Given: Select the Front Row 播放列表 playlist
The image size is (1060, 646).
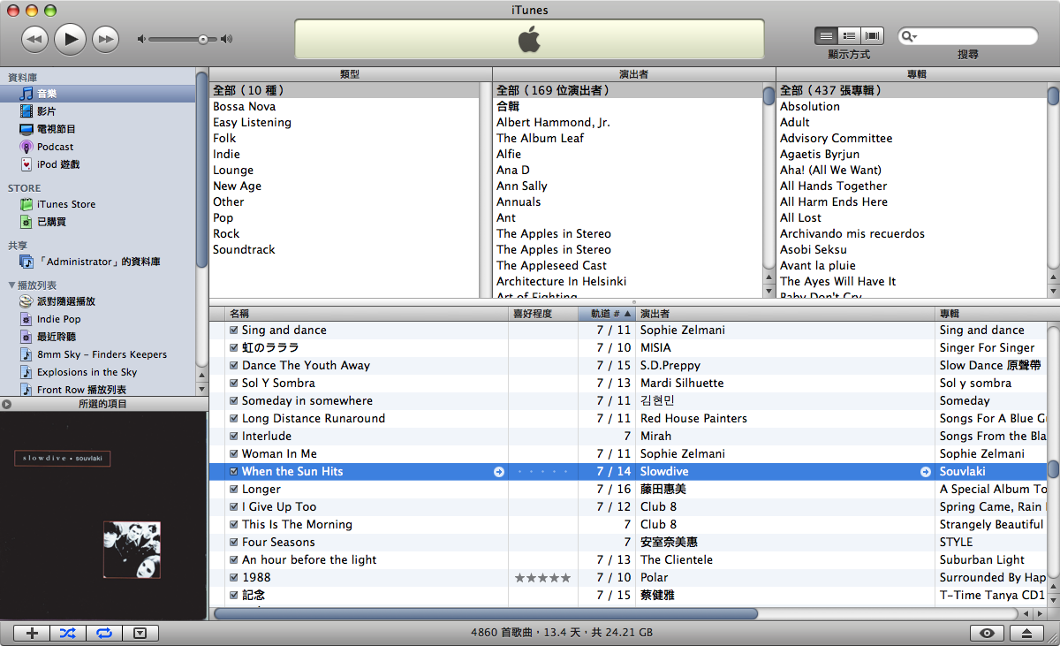Looking at the screenshot, I should tap(97, 390).
